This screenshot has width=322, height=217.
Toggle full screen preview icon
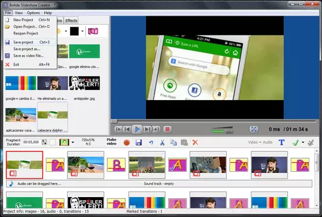click(x=254, y=130)
